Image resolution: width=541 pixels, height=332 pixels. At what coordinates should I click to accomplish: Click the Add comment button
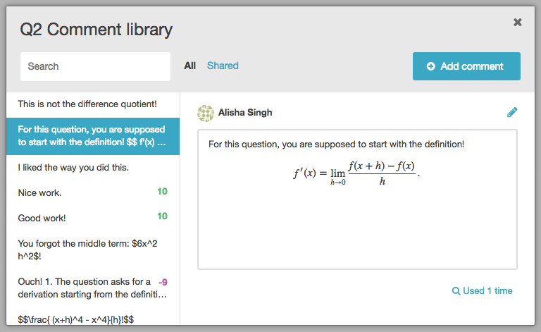[466, 66]
